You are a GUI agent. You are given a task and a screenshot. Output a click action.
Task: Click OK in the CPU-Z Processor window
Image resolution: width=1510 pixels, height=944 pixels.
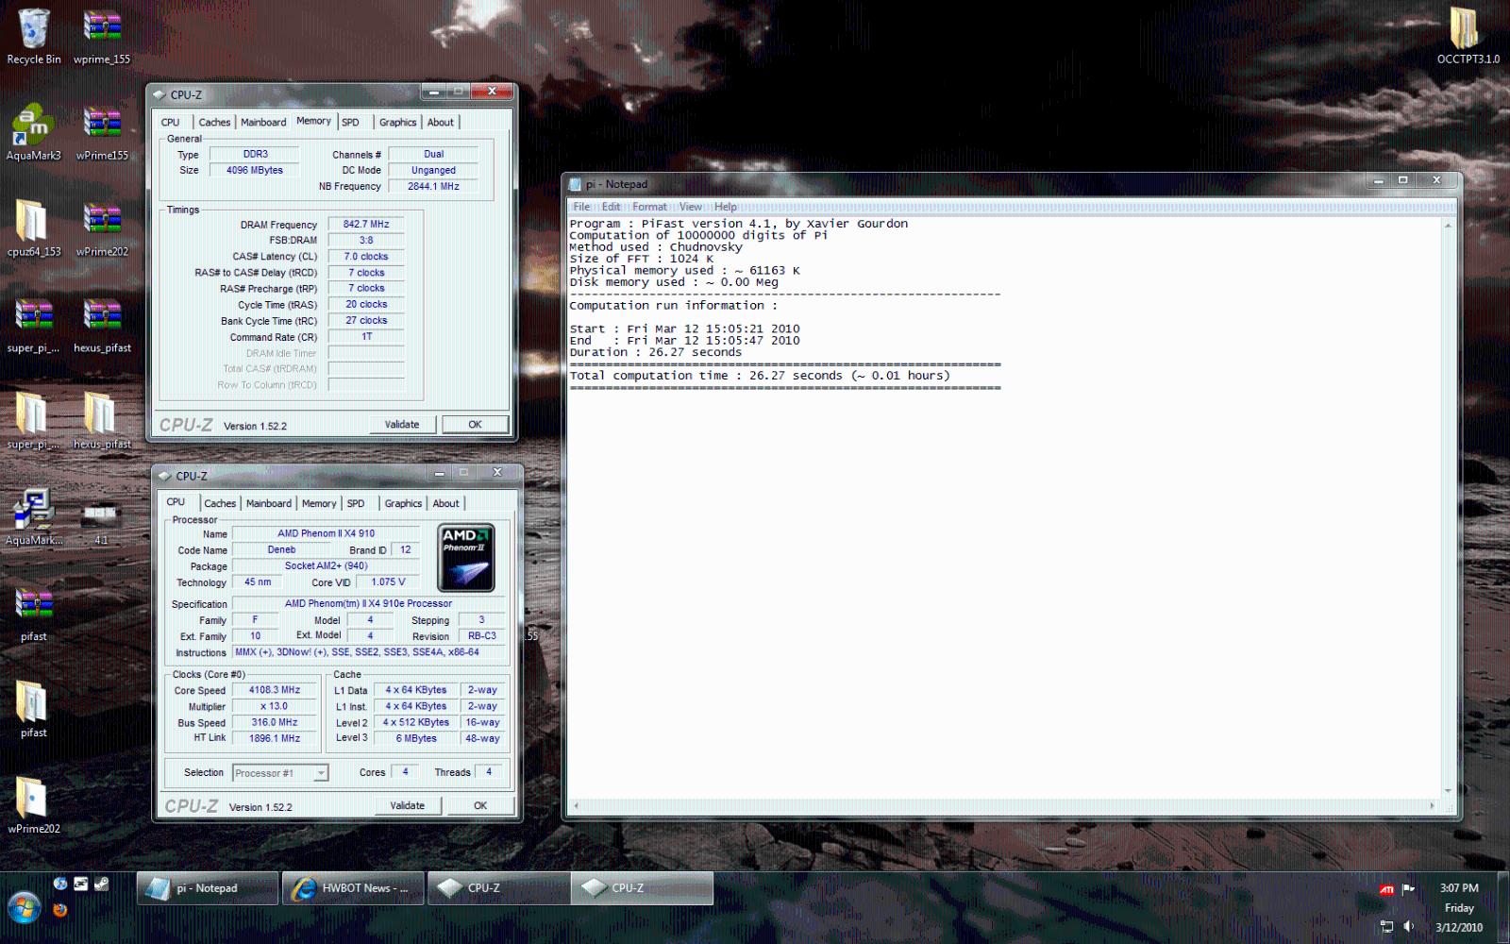[x=480, y=806]
